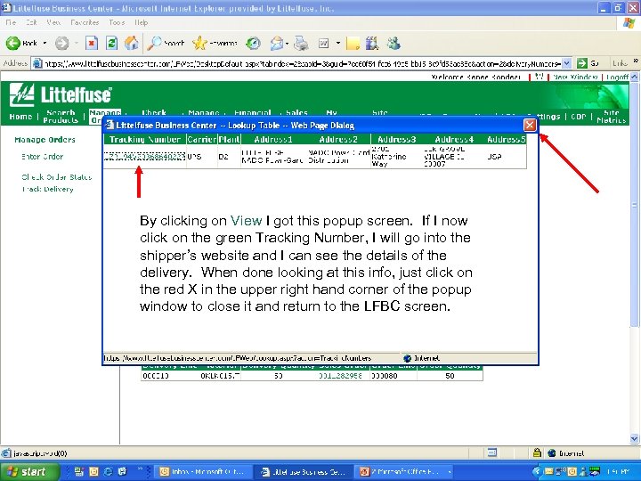641x481 pixels.
Task: Click the yellow note toolbar icon
Action: pyautogui.click(x=353, y=43)
